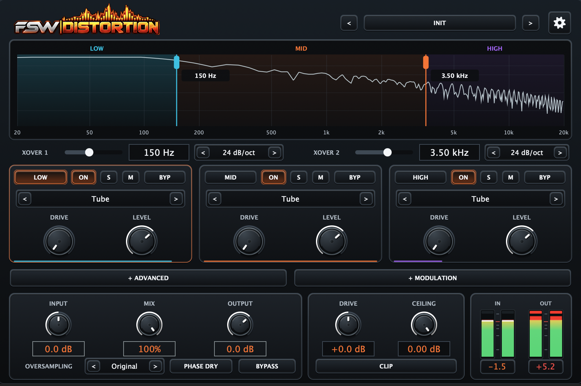This screenshot has width=581, height=386.
Task: Open LOW band Tube type selector
Action: pos(101,199)
